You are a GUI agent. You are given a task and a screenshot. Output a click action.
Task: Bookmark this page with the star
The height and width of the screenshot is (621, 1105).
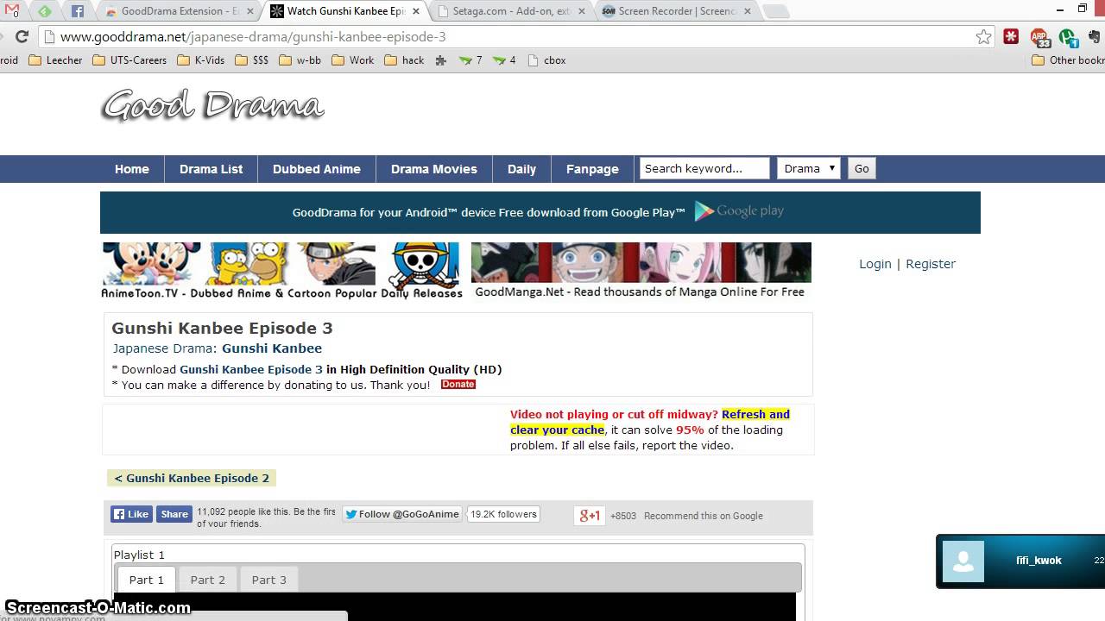pos(983,37)
